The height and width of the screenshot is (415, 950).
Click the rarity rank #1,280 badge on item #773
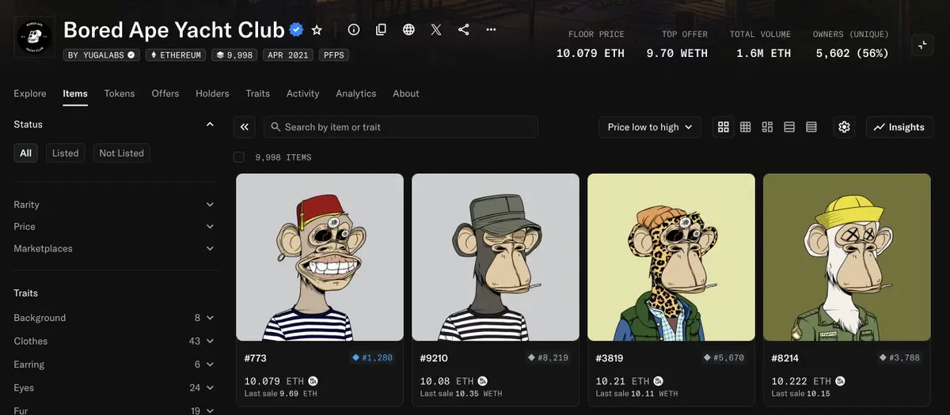point(372,358)
